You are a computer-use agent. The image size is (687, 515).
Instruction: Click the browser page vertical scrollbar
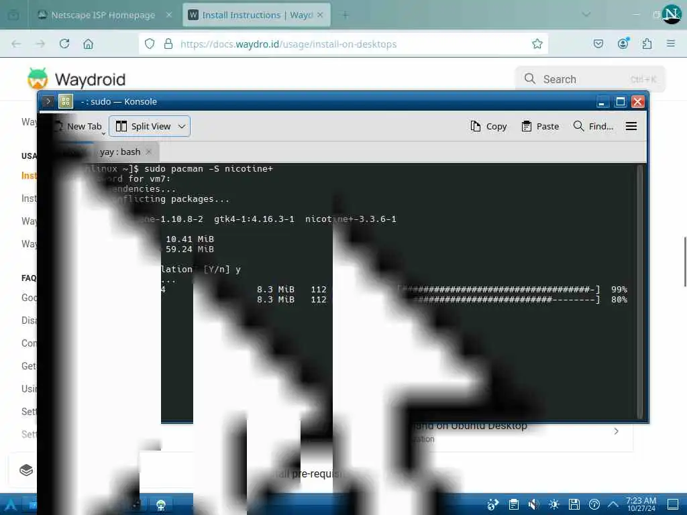click(x=685, y=262)
